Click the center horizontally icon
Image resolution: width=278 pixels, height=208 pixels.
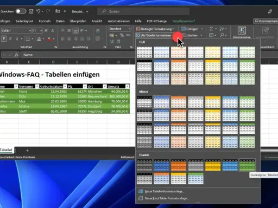coord(69,38)
